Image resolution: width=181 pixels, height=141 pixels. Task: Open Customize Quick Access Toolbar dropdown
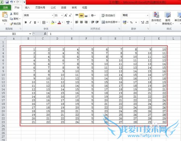click(24, 2)
